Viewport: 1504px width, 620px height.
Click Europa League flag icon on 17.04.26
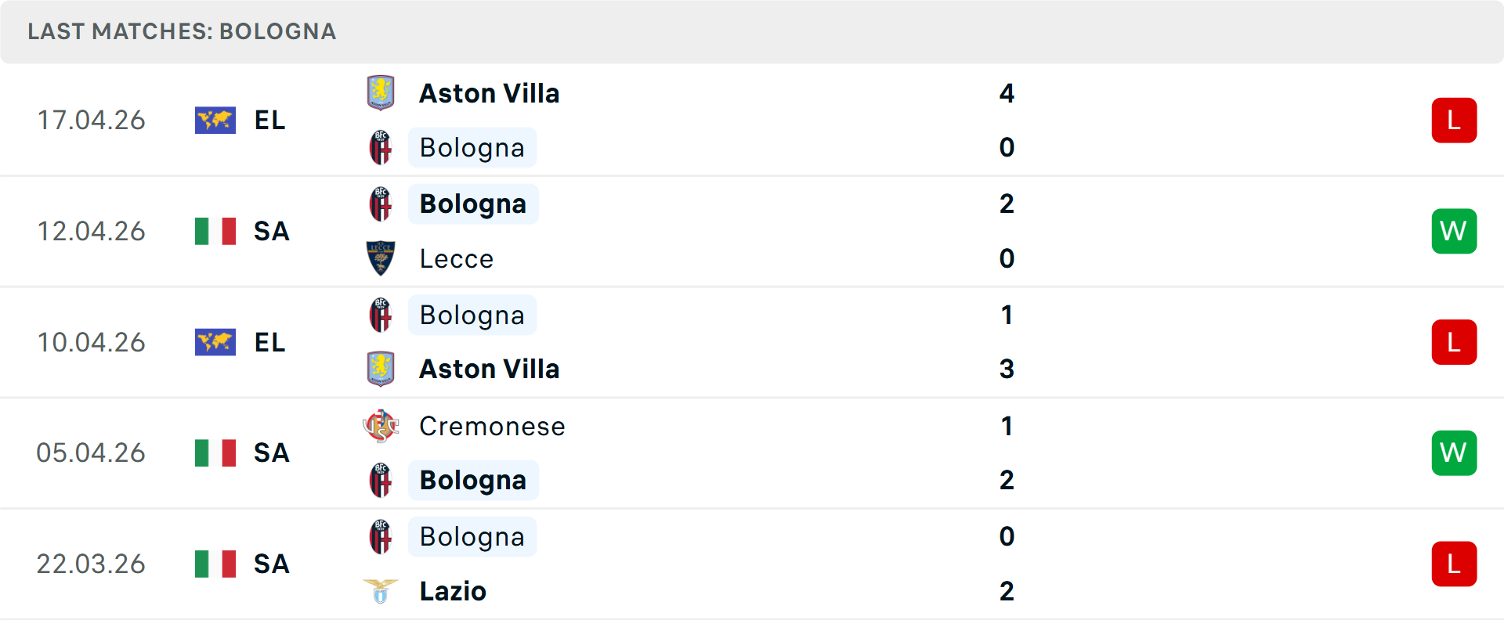[x=215, y=121]
